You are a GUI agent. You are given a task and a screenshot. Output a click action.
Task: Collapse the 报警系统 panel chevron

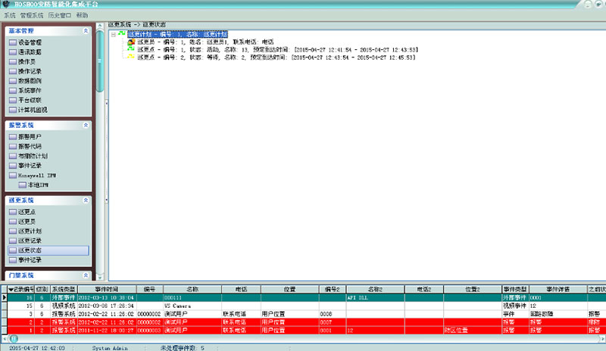click(86, 125)
